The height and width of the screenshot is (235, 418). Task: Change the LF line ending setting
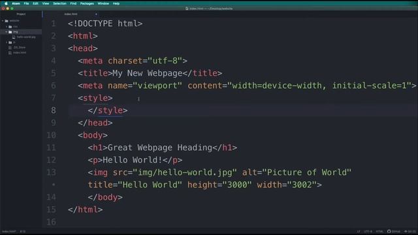[x=359, y=231]
